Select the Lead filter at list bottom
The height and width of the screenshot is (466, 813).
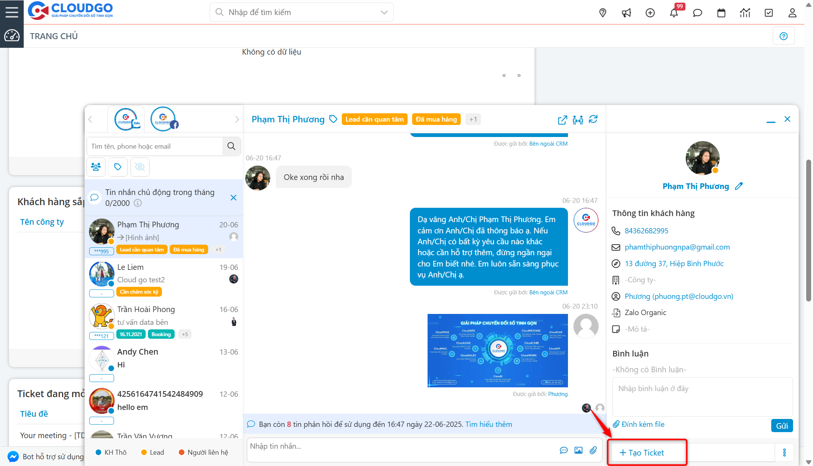152,452
